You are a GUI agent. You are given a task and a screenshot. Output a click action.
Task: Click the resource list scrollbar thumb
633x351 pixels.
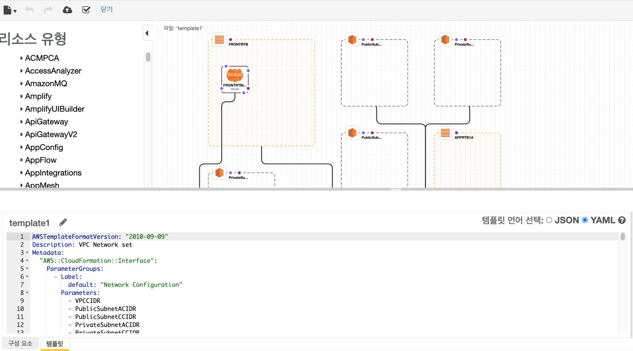pyautogui.click(x=148, y=57)
